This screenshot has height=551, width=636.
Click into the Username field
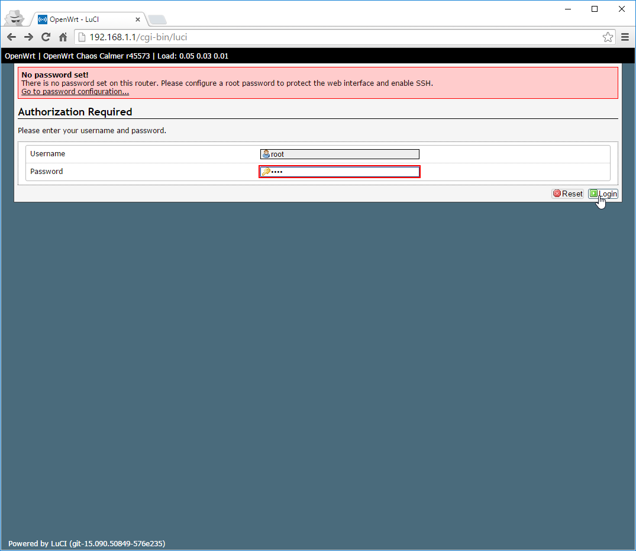coord(343,154)
